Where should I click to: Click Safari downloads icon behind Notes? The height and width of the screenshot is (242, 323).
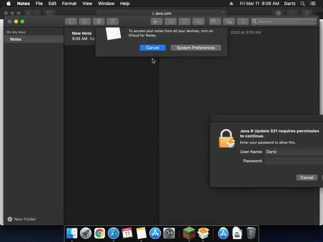coord(279,13)
